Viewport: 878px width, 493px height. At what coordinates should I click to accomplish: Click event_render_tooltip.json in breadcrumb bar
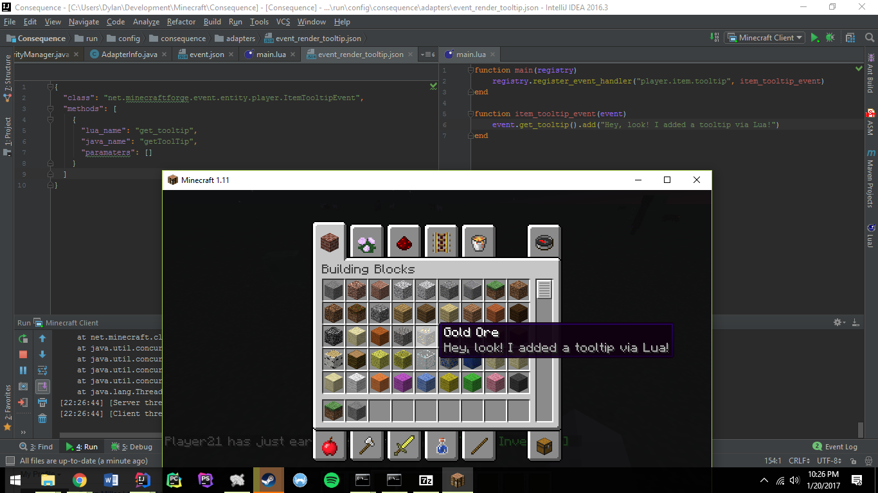(312, 39)
